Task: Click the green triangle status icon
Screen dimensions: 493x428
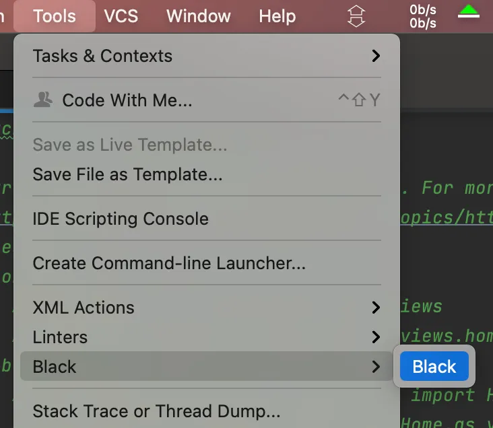Action: [x=468, y=11]
